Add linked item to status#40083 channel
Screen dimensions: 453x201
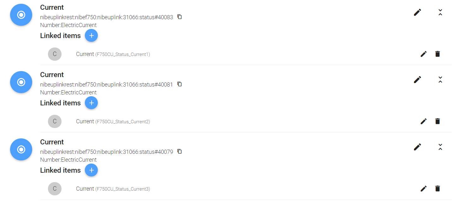coord(91,36)
